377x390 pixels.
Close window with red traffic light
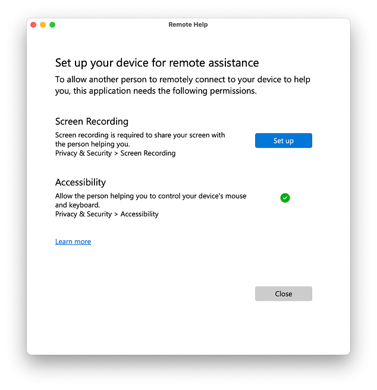[x=33, y=25]
